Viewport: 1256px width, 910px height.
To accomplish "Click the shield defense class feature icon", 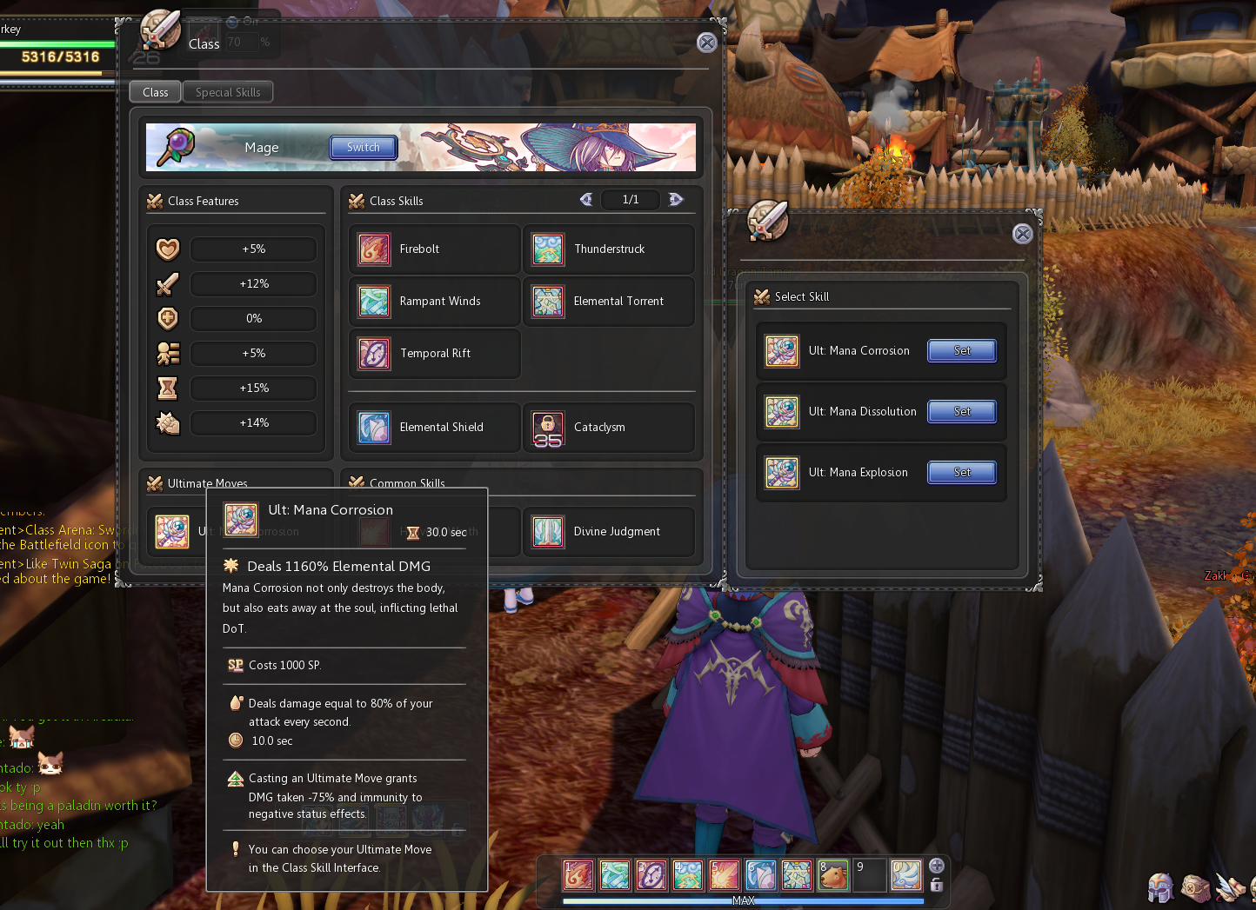I will coord(168,319).
